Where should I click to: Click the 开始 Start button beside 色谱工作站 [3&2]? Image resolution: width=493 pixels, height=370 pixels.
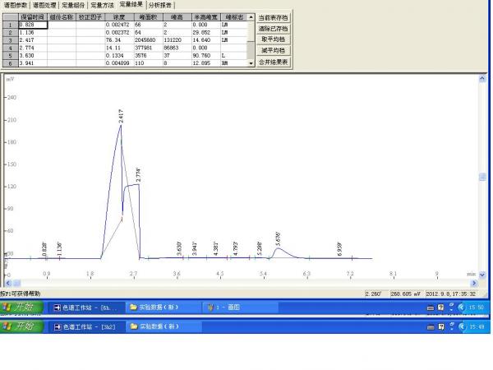point(21,326)
